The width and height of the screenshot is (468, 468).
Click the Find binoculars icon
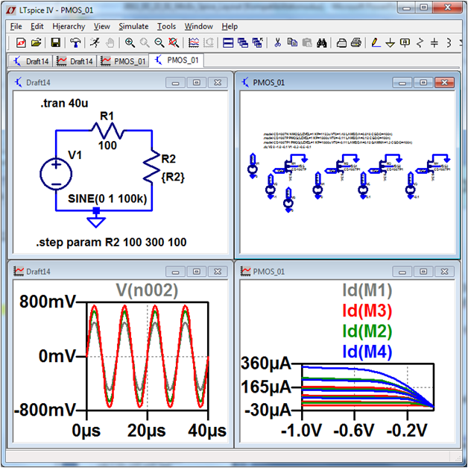[321, 43]
